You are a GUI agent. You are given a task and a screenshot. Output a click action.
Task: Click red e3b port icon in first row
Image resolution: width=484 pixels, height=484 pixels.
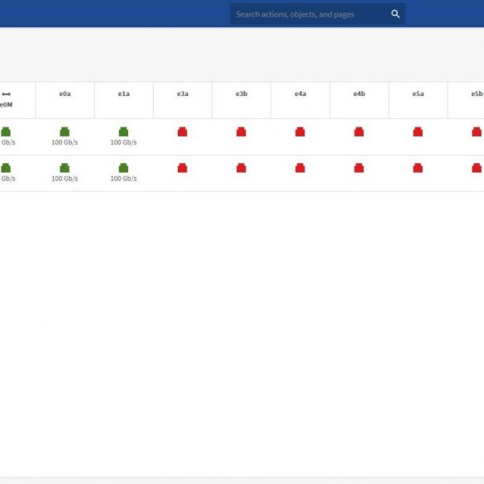click(x=242, y=132)
